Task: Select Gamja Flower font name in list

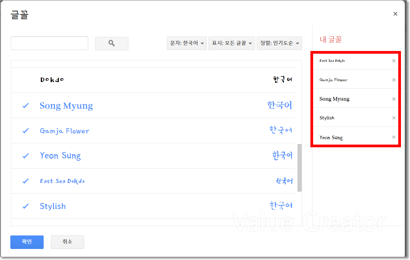Action: [x=64, y=131]
